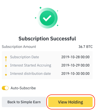Click the Interest distribution date label

pyautogui.click(x=31, y=73)
